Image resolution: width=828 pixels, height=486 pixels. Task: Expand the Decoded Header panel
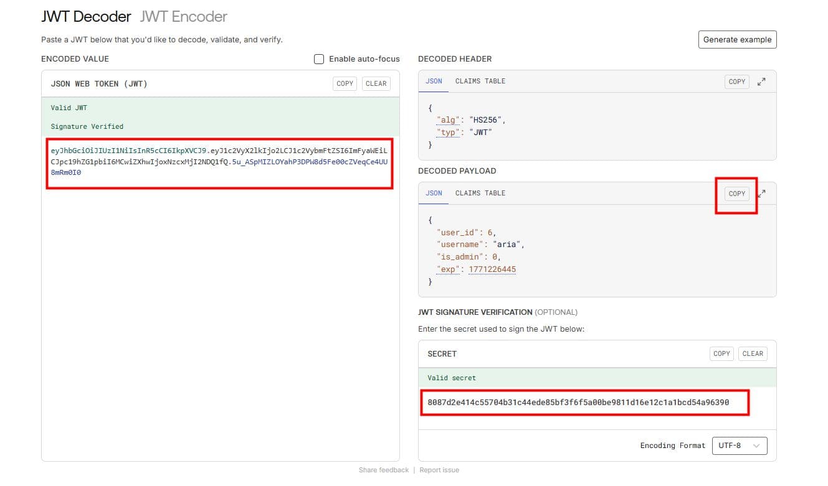pyautogui.click(x=761, y=82)
